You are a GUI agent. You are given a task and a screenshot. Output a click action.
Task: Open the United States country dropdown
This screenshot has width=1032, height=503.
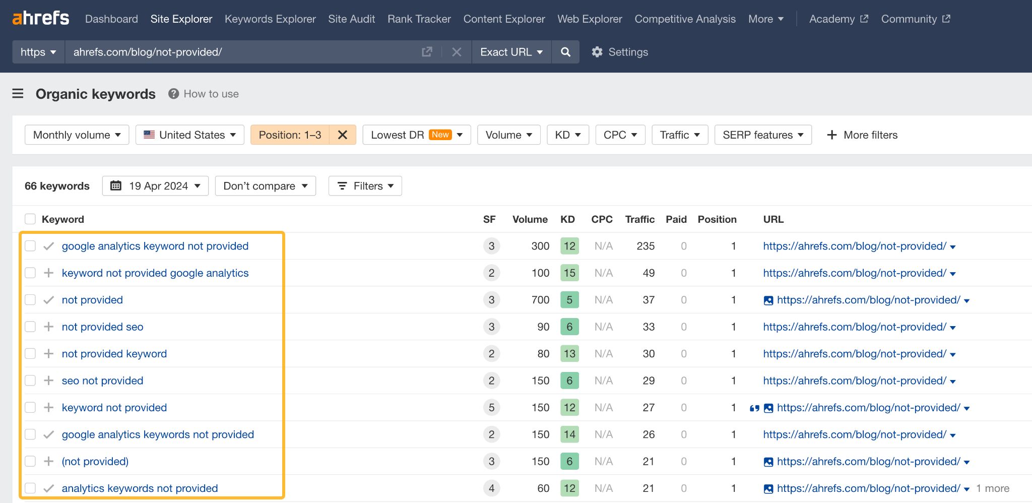click(189, 135)
